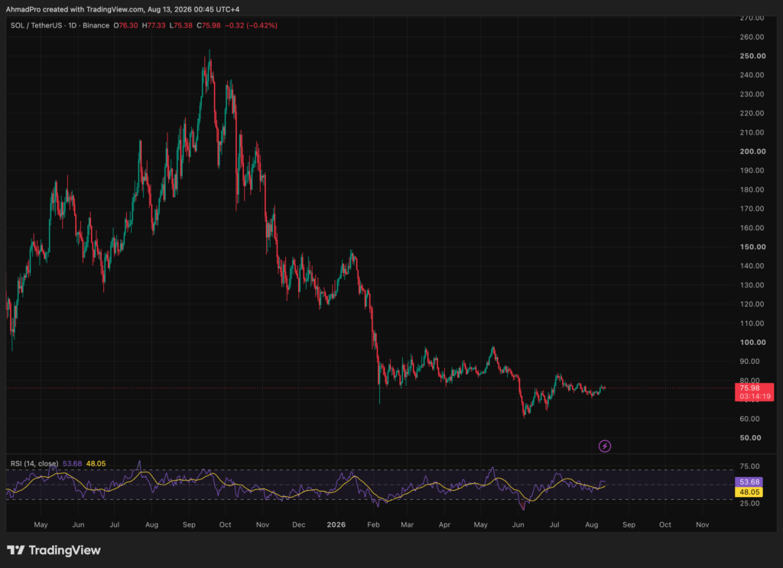Click the 60.00 price scale label
Viewport: 783px width, 568px height.
tap(749, 419)
